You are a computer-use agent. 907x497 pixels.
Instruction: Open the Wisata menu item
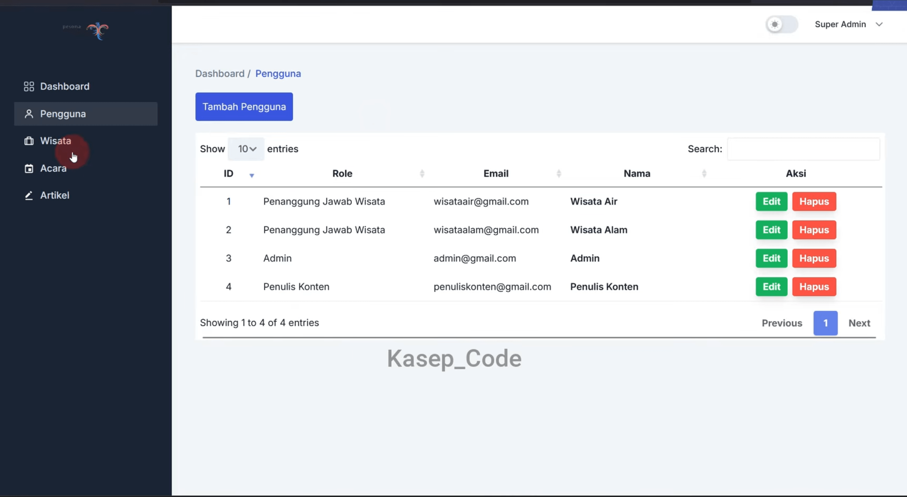coord(86,141)
